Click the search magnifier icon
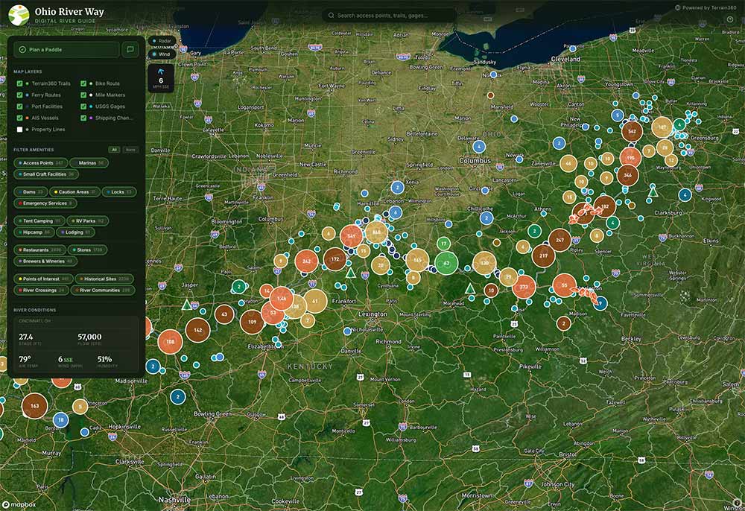 pos(330,15)
